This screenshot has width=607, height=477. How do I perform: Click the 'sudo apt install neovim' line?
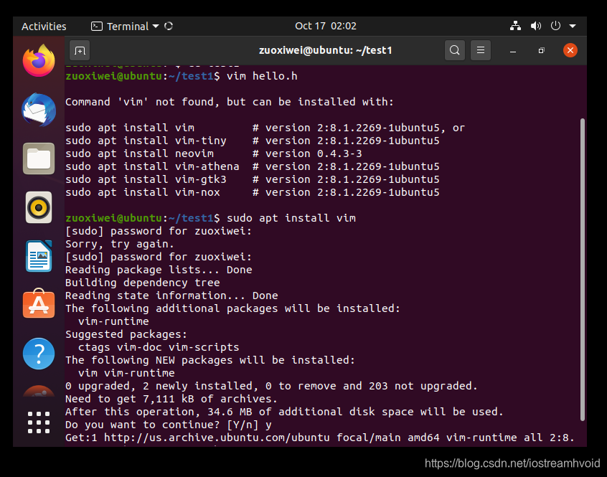[x=214, y=154]
